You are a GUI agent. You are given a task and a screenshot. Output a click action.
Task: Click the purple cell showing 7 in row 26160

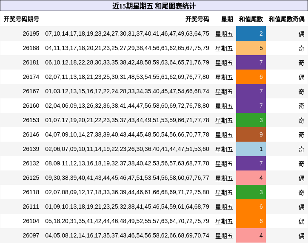[x=251, y=106]
